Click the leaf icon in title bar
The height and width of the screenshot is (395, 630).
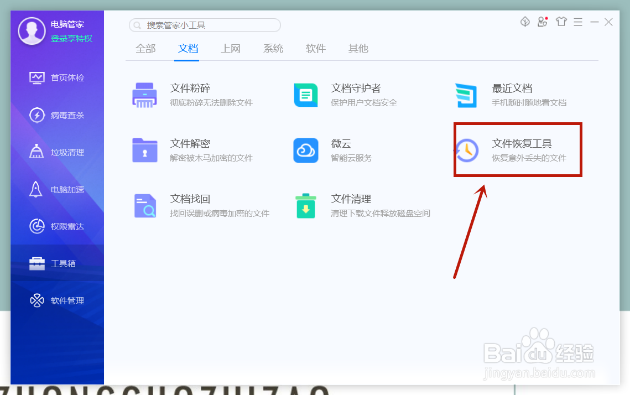pos(525,22)
